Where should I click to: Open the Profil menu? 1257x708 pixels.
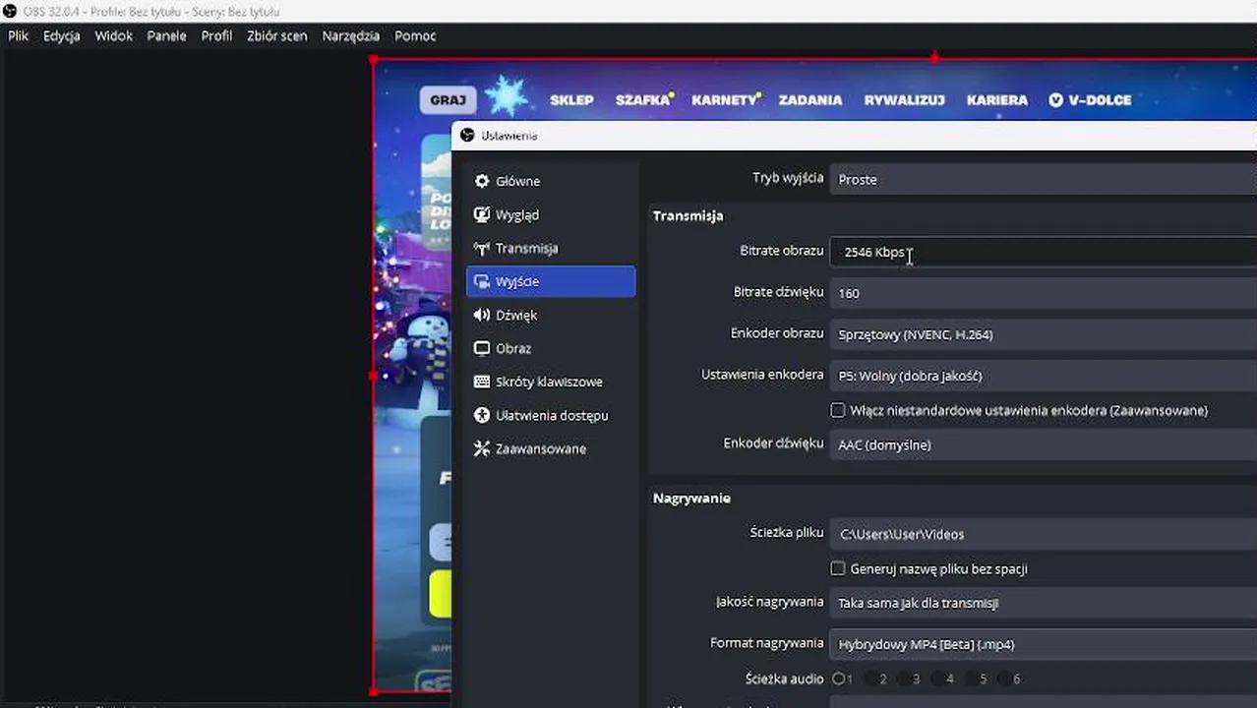(216, 35)
